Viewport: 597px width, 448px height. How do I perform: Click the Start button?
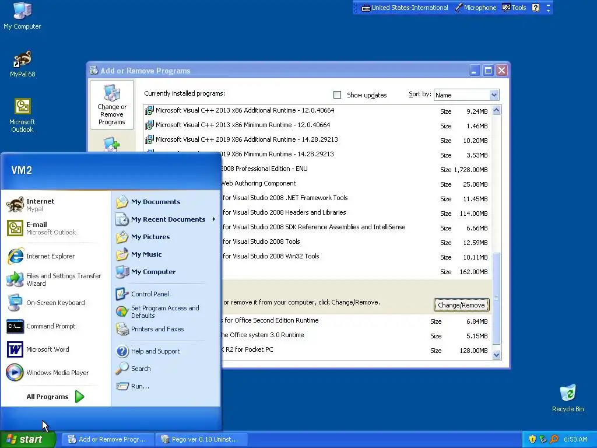pyautogui.click(x=28, y=439)
